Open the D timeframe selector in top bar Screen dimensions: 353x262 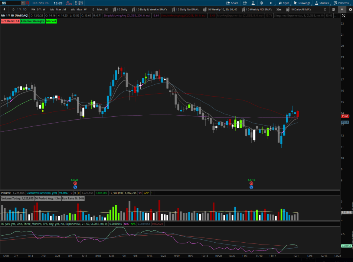click(271, 3)
